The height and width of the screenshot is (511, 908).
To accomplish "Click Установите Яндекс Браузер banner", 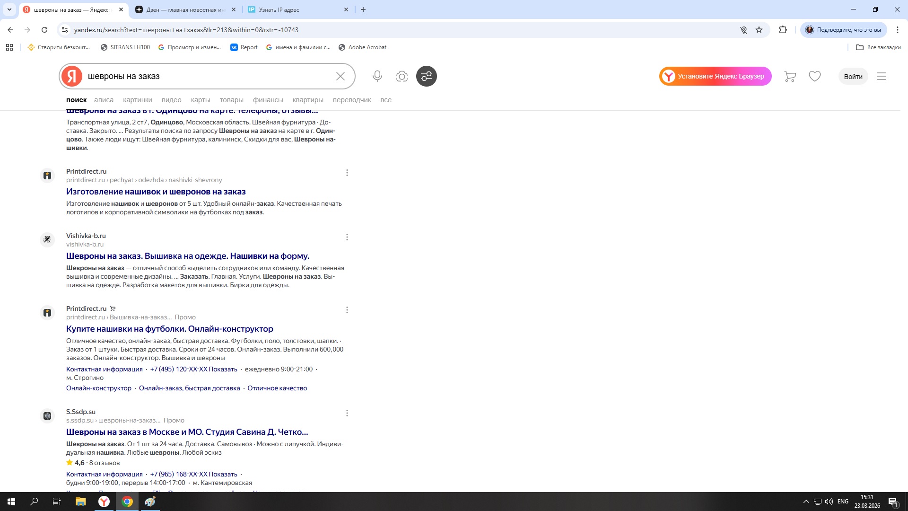I will click(x=715, y=76).
